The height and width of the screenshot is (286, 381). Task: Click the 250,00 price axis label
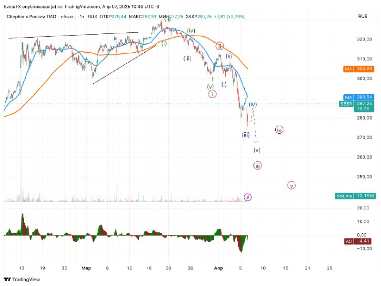(x=364, y=177)
